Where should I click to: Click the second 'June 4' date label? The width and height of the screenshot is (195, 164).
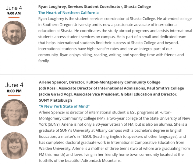coord(14,85)
